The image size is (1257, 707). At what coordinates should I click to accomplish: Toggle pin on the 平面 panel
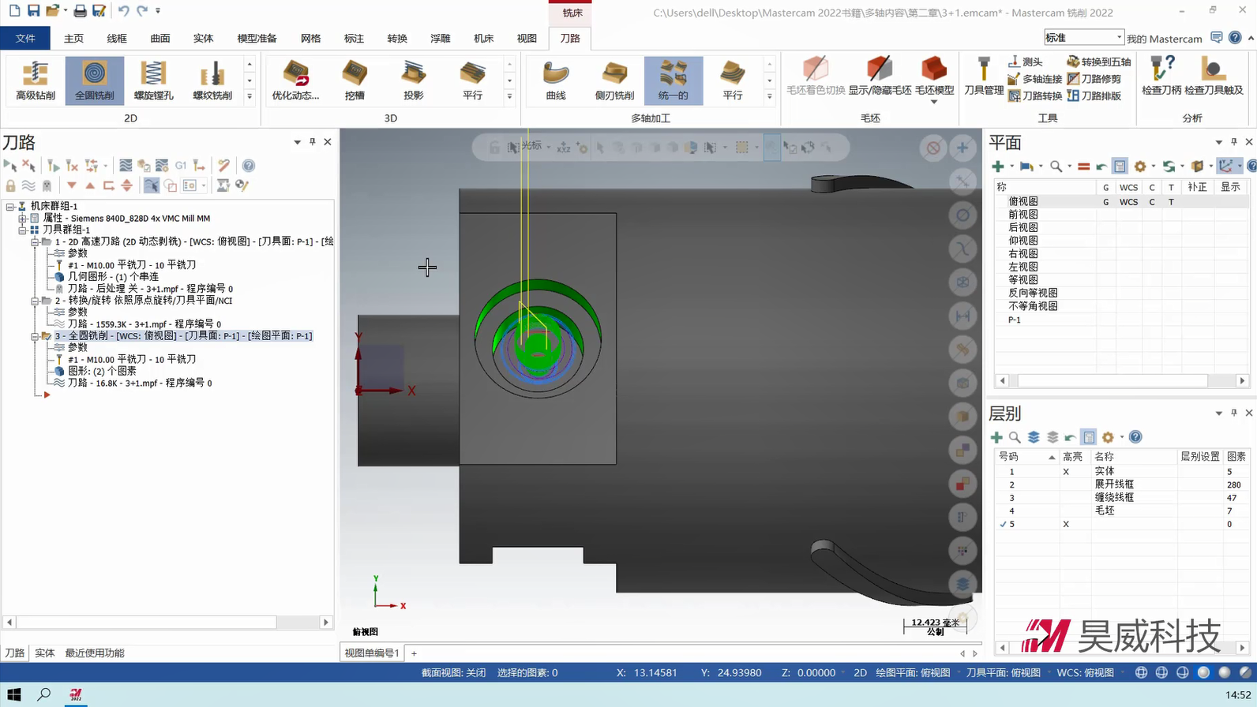[1234, 142]
